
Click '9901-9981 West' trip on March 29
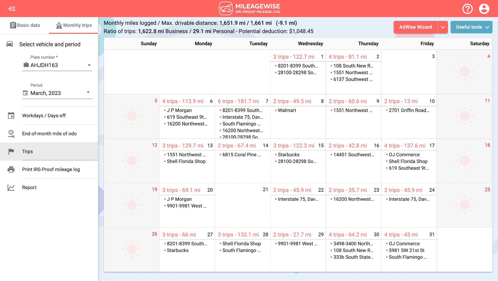pyautogui.click(x=298, y=243)
